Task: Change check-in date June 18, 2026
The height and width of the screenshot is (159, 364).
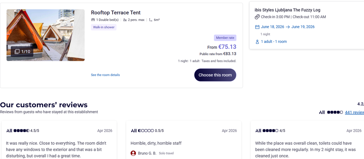Action: 273,27
